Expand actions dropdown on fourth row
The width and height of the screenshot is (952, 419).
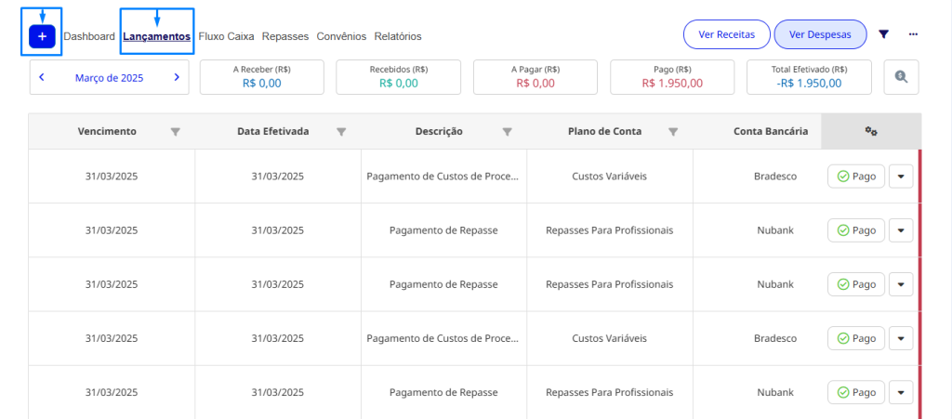[901, 339]
